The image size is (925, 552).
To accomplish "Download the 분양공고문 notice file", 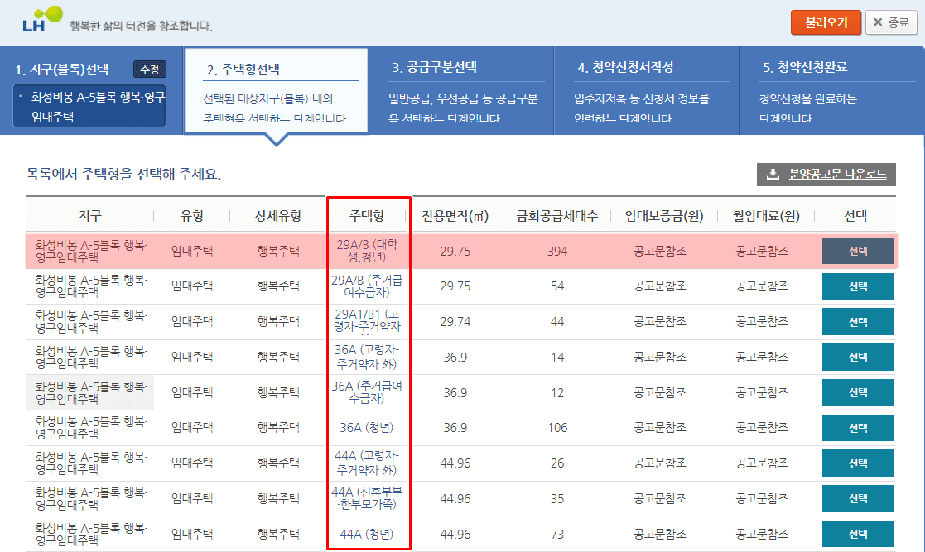I will tap(826, 174).
